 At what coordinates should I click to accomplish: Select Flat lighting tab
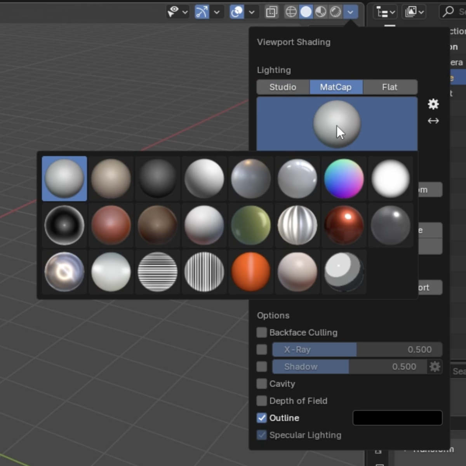pos(390,87)
